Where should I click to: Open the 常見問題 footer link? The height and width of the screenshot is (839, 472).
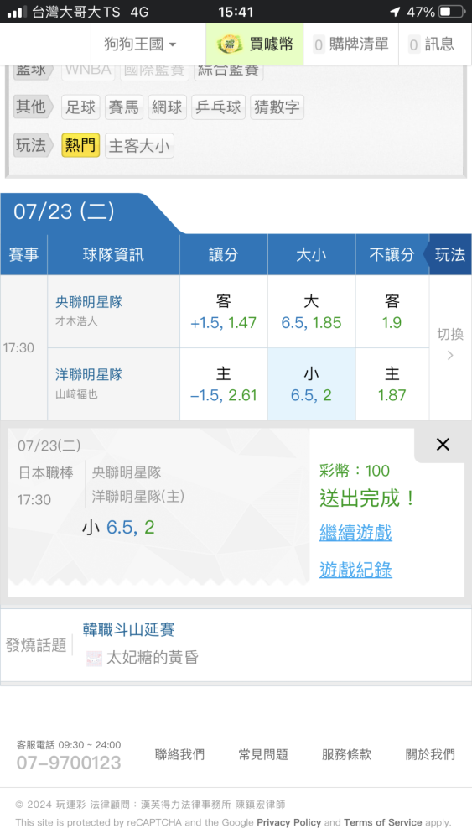(x=263, y=754)
